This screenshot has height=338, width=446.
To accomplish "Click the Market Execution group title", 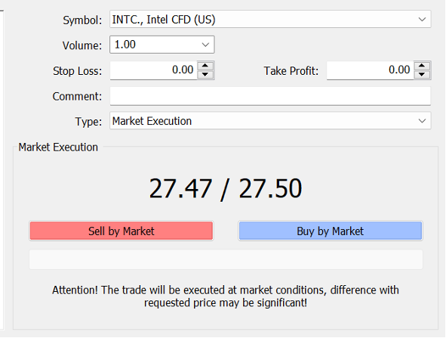I will [x=58, y=147].
